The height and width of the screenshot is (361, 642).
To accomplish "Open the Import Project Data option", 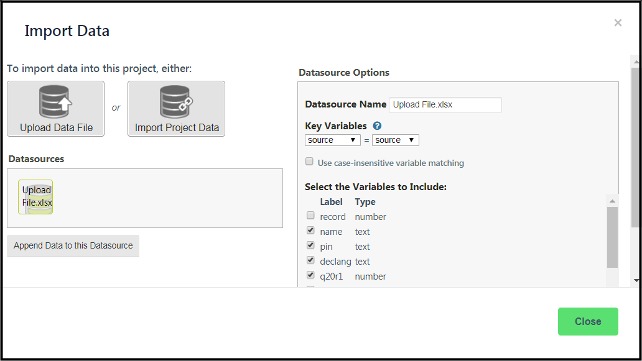I will tap(177, 109).
